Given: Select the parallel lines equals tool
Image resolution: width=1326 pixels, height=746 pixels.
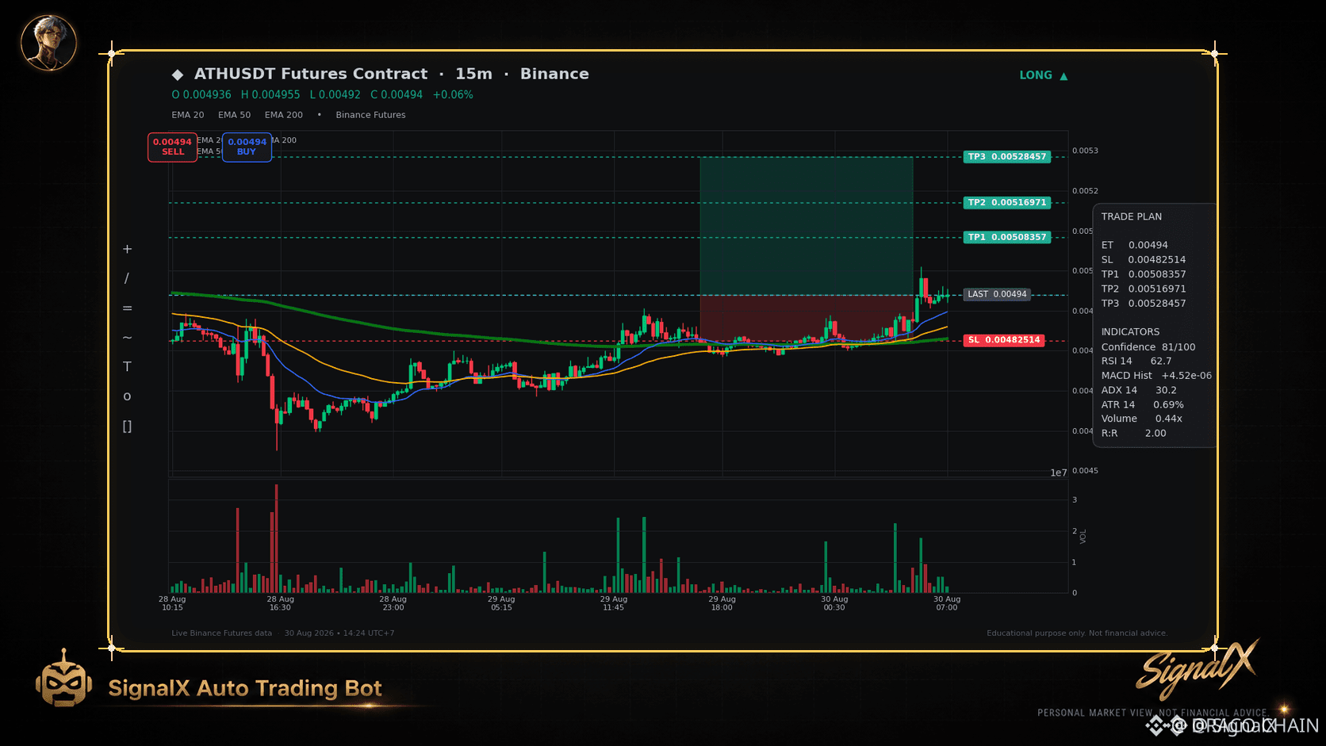Looking at the screenshot, I should tap(127, 308).
